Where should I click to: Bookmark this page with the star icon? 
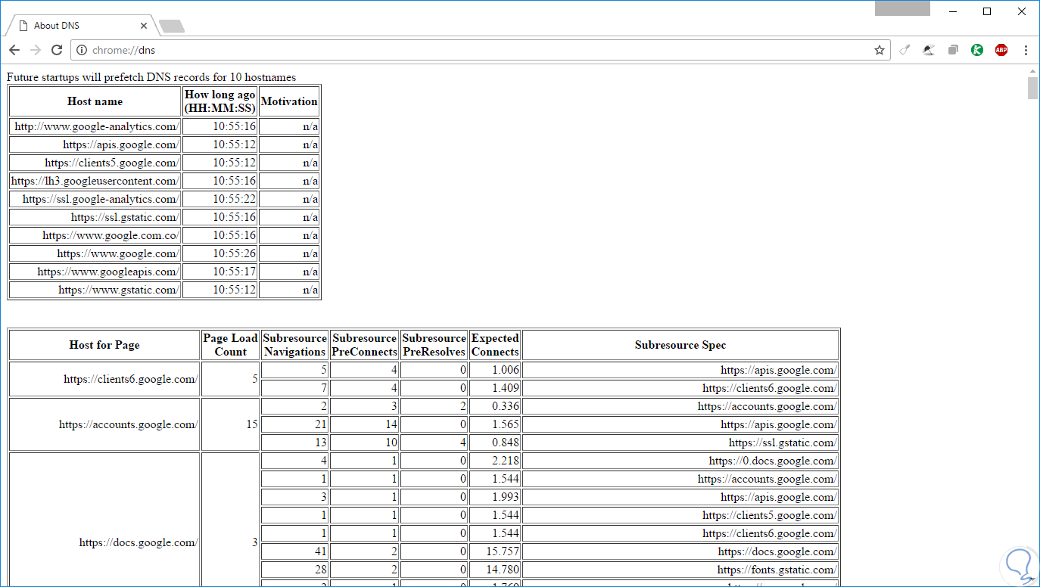click(880, 50)
